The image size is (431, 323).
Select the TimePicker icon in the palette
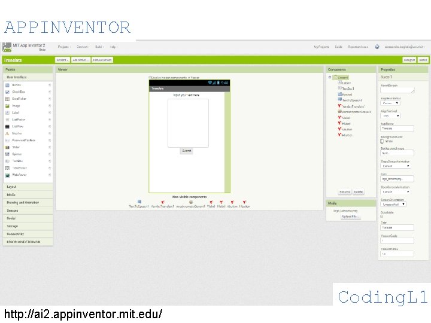pos(7,168)
